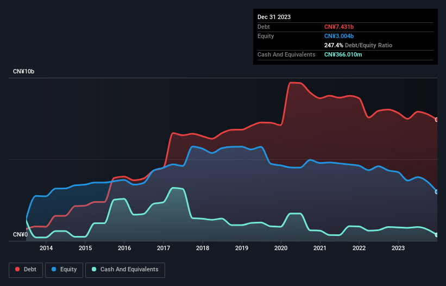Click the 2021 x-axis label
The image size is (446, 286).
click(320, 248)
